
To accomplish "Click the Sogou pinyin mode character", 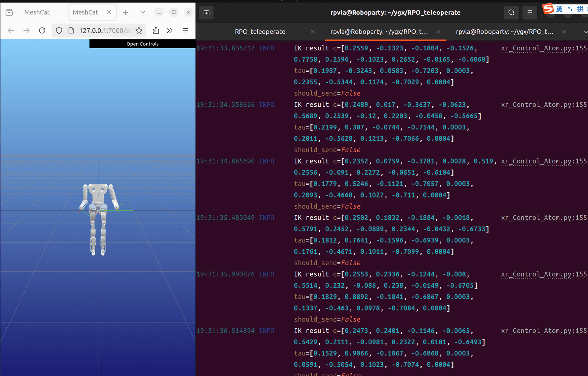I will click(580, 9).
